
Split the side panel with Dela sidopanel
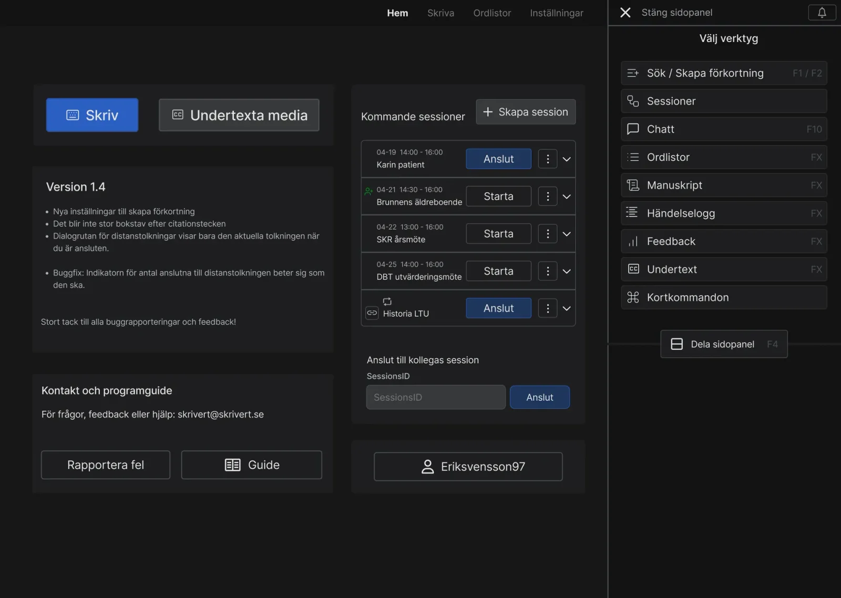point(723,344)
